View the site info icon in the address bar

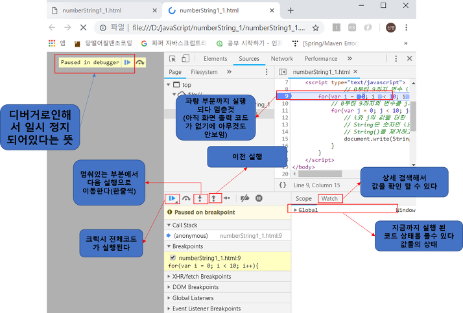102,28
